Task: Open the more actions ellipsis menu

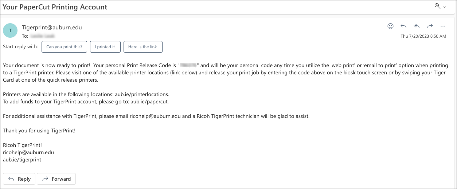Action: [443, 26]
